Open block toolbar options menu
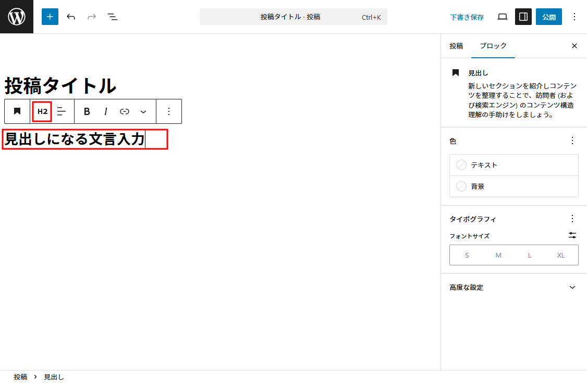 (169, 111)
